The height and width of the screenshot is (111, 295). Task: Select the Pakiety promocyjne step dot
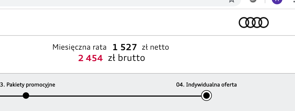[x=26, y=96]
